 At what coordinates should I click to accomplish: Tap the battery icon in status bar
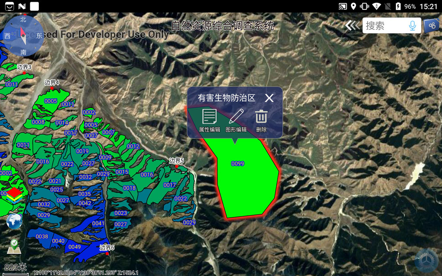398,6
